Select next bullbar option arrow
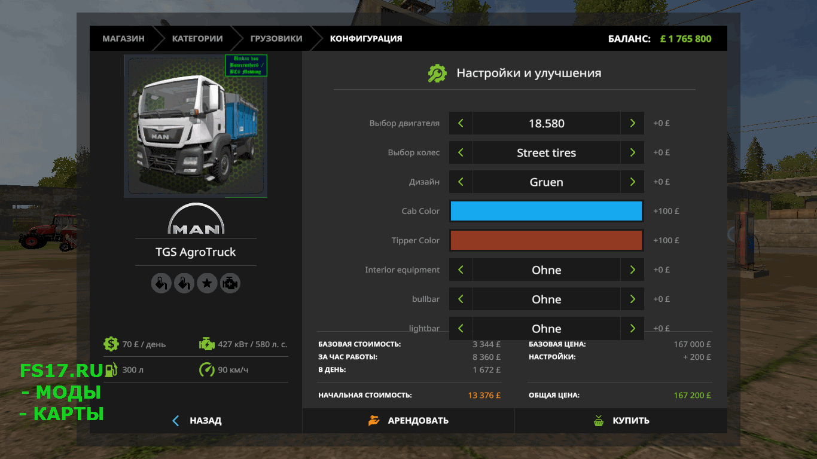 point(632,299)
